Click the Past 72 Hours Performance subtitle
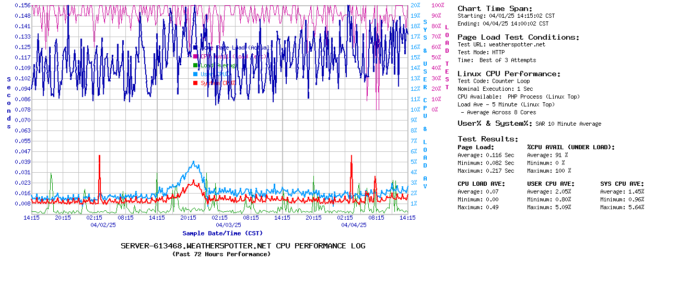This screenshot has width=679, height=287. pyautogui.click(x=221, y=254)
